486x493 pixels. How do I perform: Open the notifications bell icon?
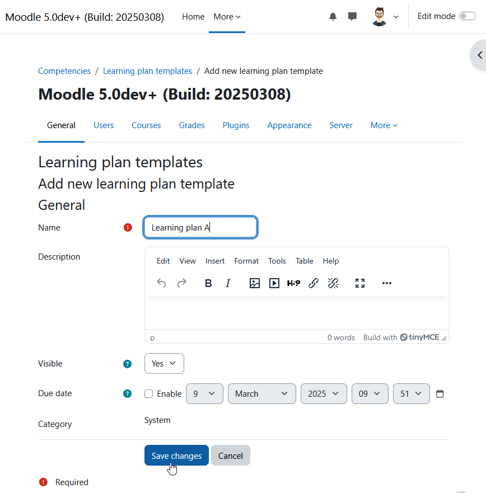coord(333,16)
